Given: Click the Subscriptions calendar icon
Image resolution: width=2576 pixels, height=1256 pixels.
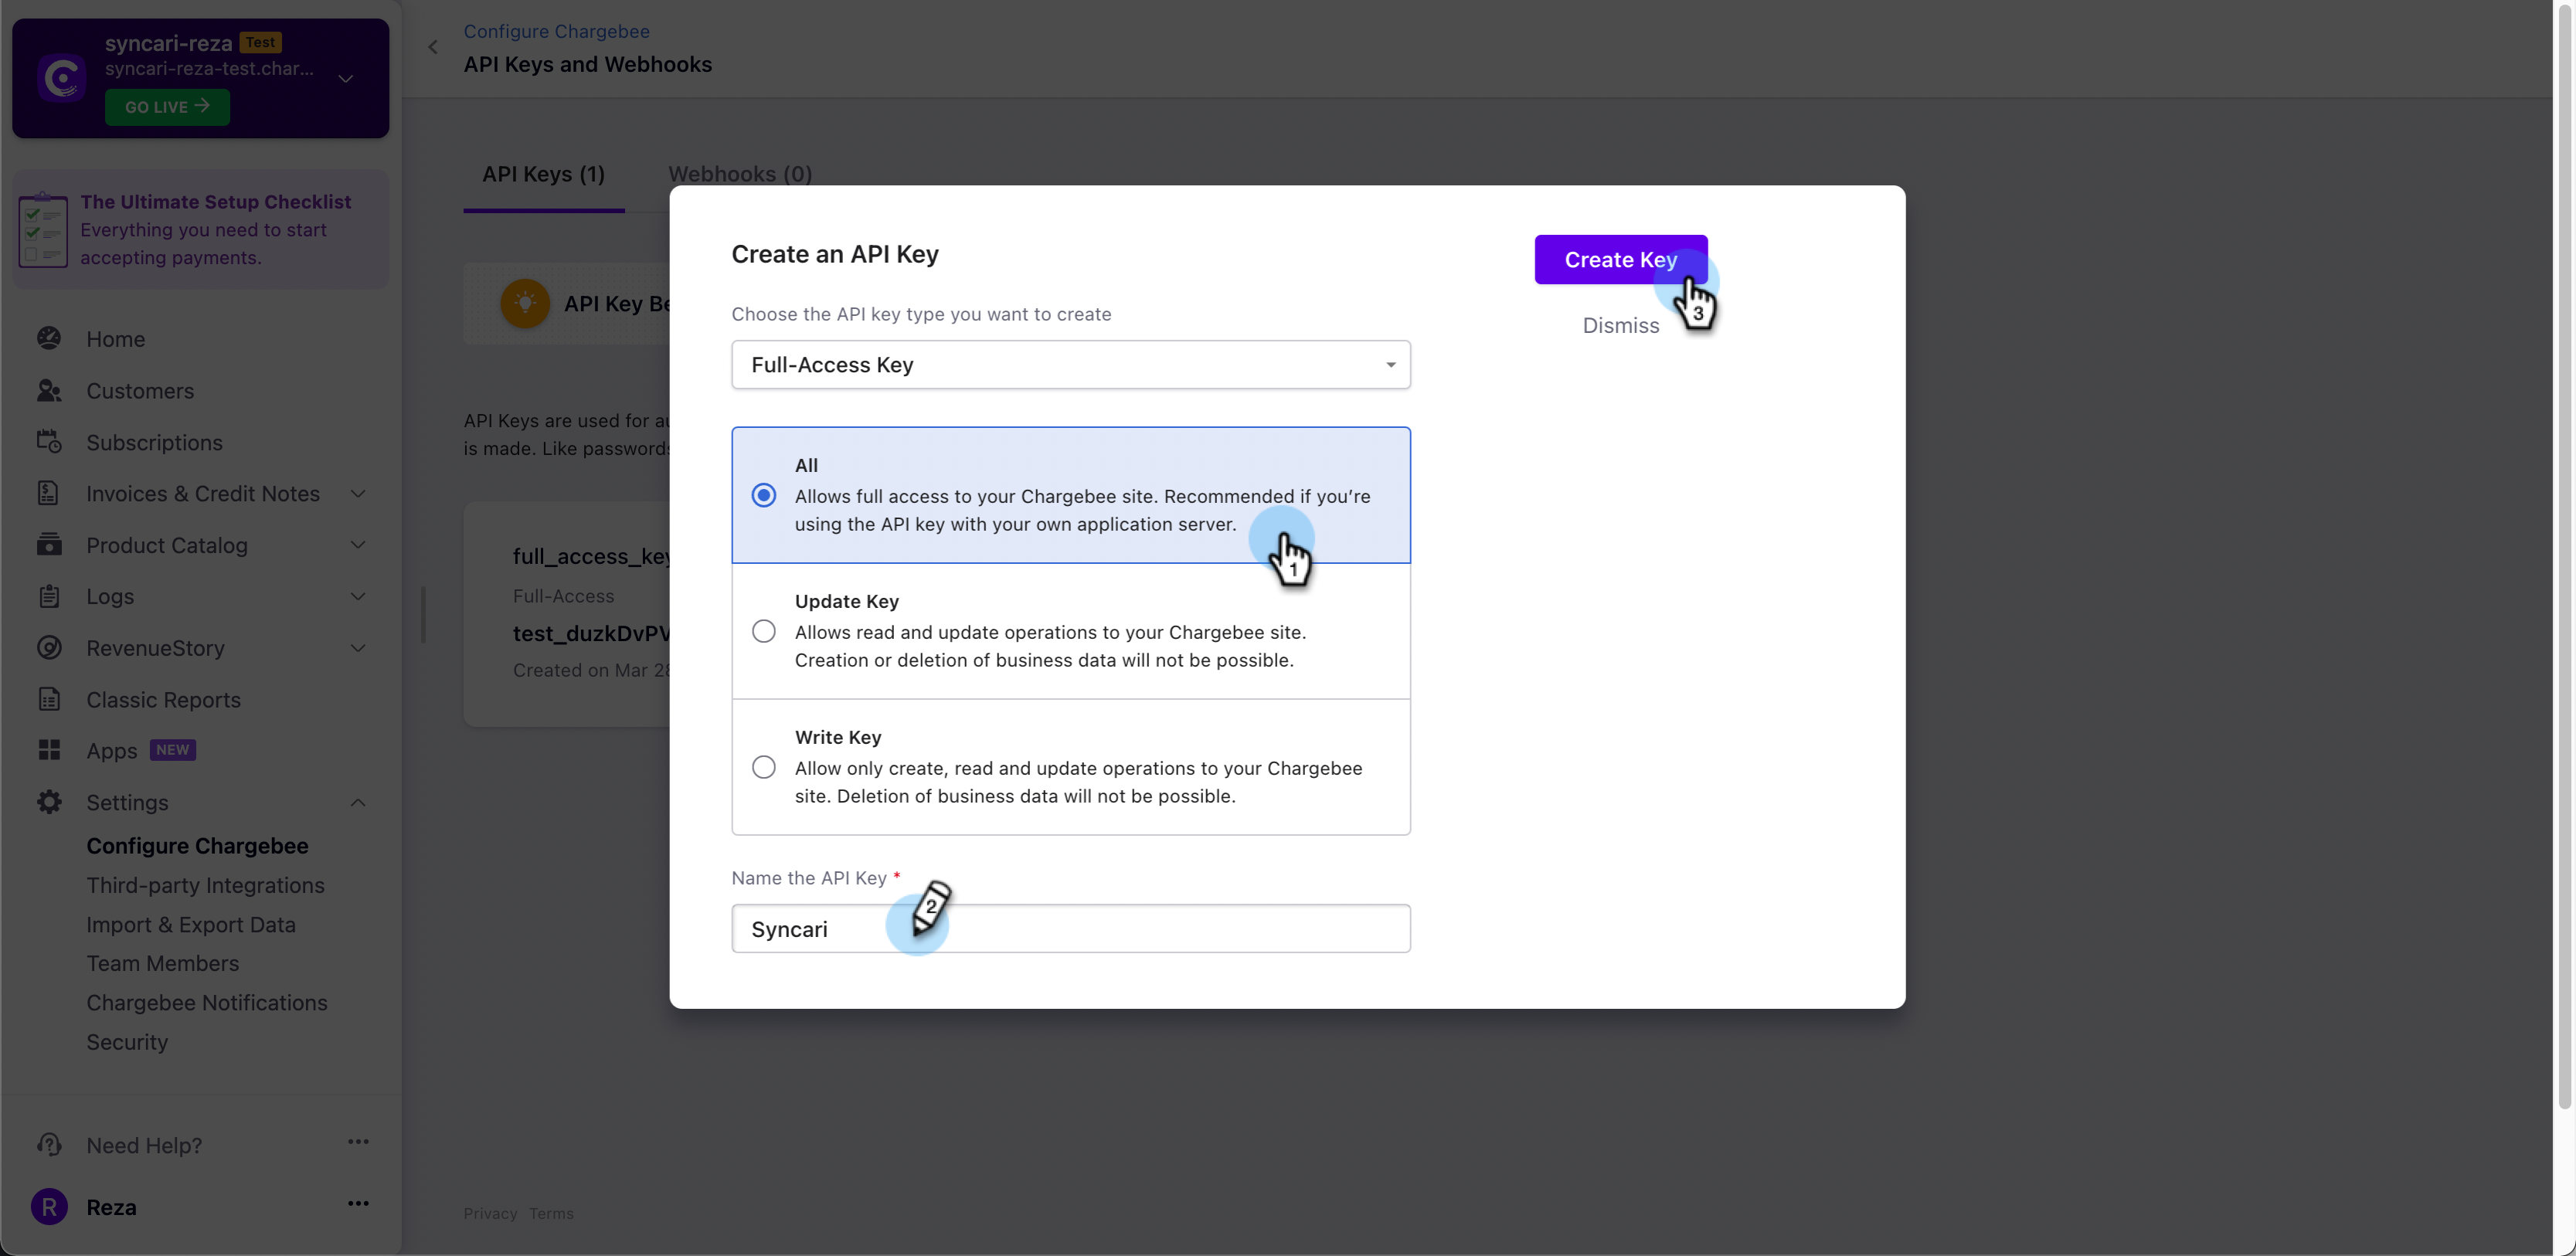Looking at the screenshot, I should click(x=49, y=442).
